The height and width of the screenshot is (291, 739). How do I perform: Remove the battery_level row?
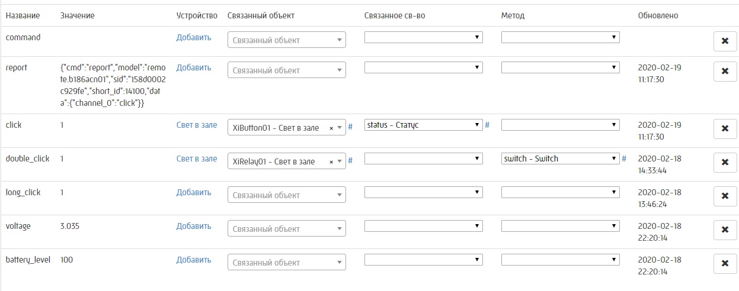725,264
